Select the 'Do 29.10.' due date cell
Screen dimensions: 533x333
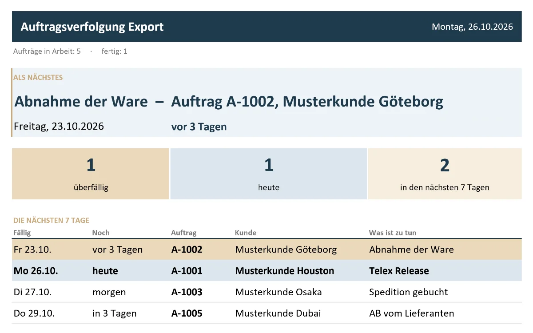(34, 313)
